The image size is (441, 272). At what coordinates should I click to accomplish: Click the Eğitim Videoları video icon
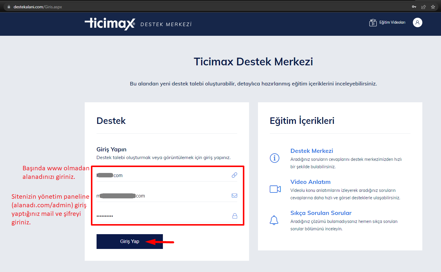pyautogui.click(x=373, y=22)
